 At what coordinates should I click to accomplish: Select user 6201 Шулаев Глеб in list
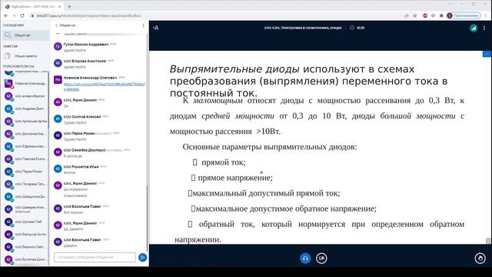(x=25, y=222)
